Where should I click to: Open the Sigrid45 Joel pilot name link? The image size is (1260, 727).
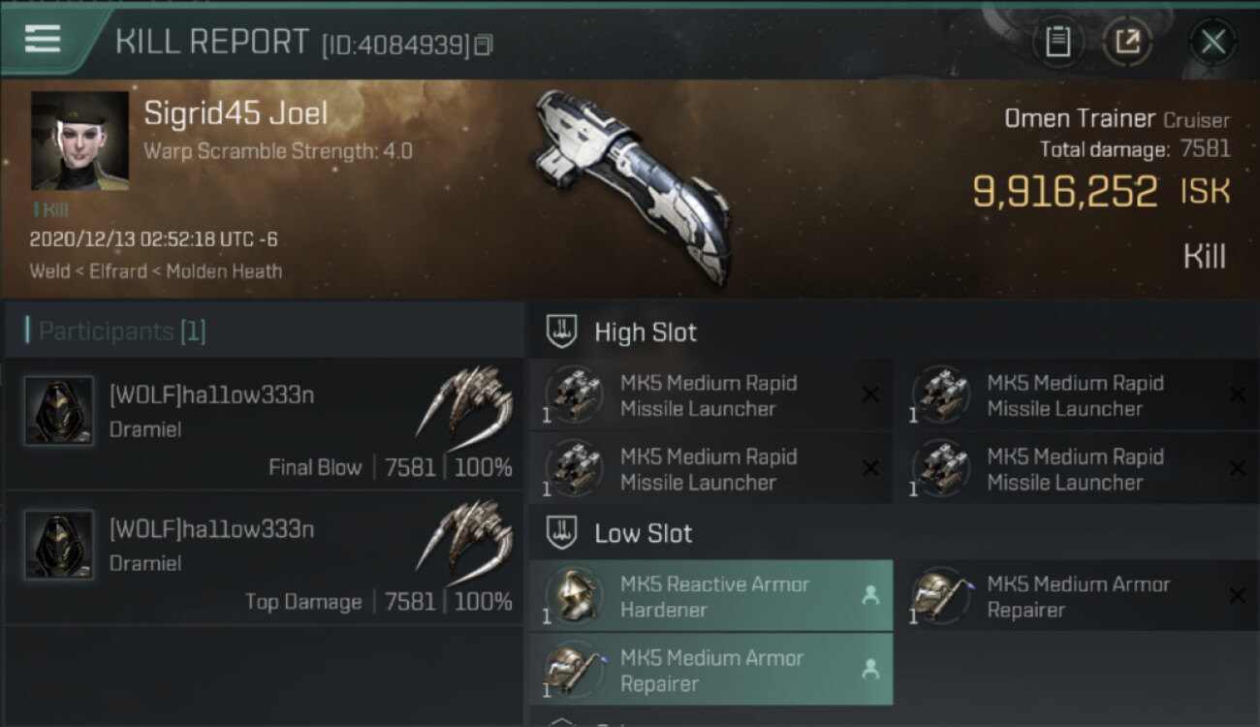click(x=236, y=113)
